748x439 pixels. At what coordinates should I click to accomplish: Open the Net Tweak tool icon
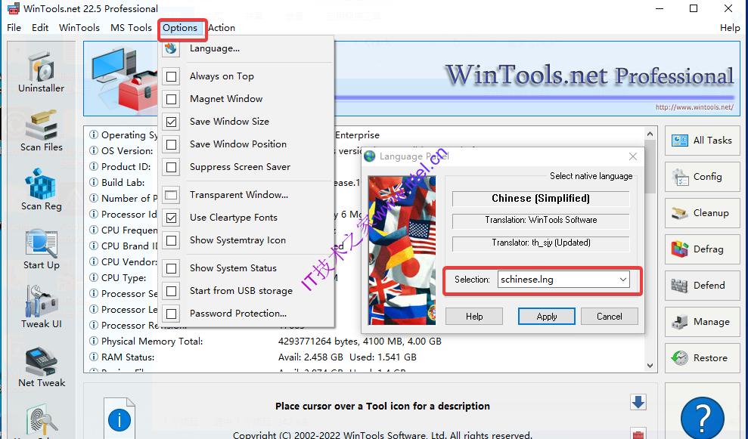41,366
